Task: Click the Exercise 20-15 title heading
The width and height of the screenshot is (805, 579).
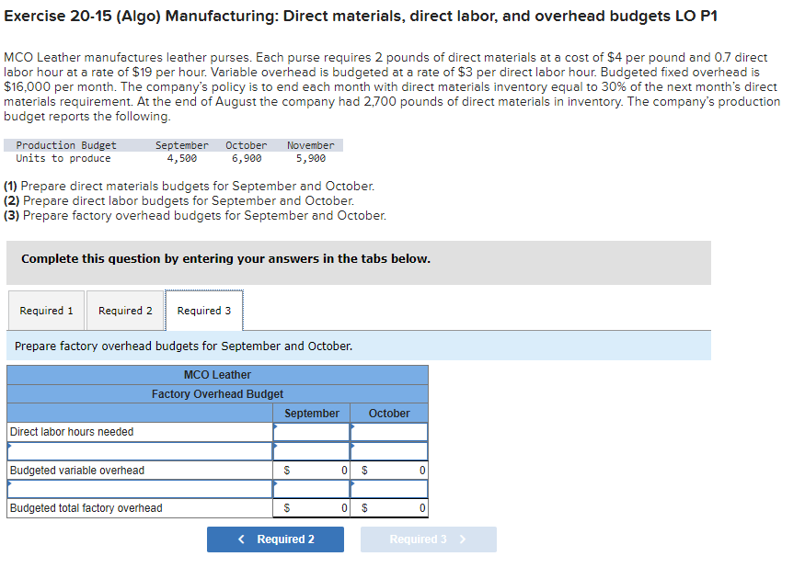Action: click(361, 16)
